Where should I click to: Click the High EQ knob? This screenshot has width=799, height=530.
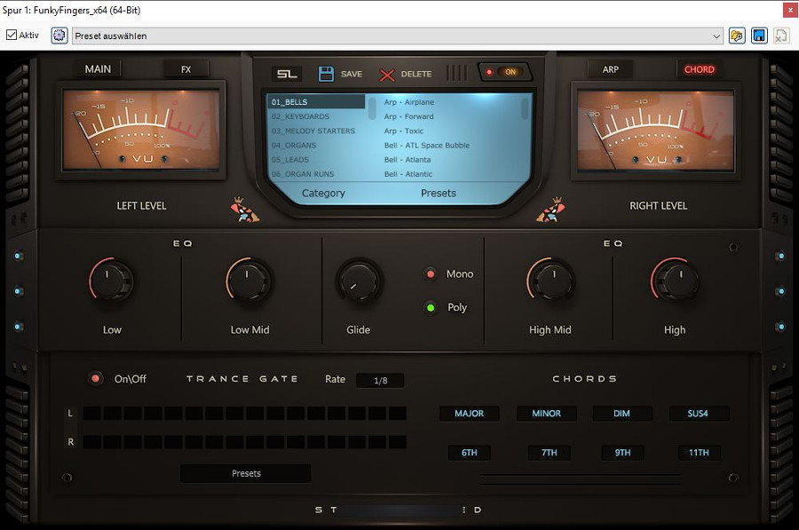coord(675,281)
